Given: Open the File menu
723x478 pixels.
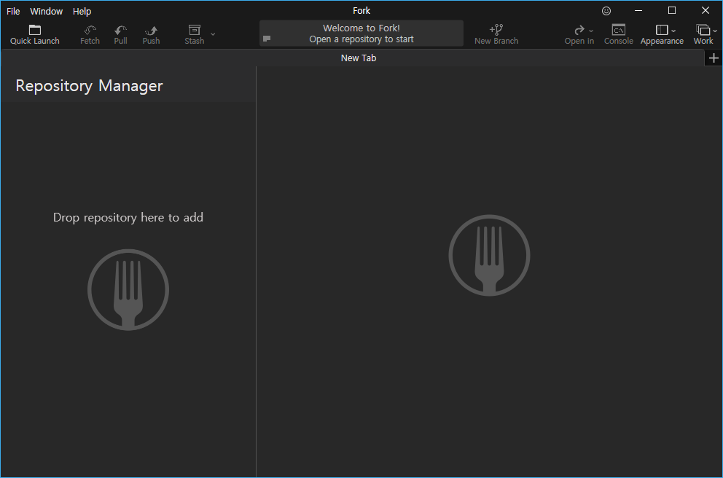Looking at the screenshot, I should (13, 11).
